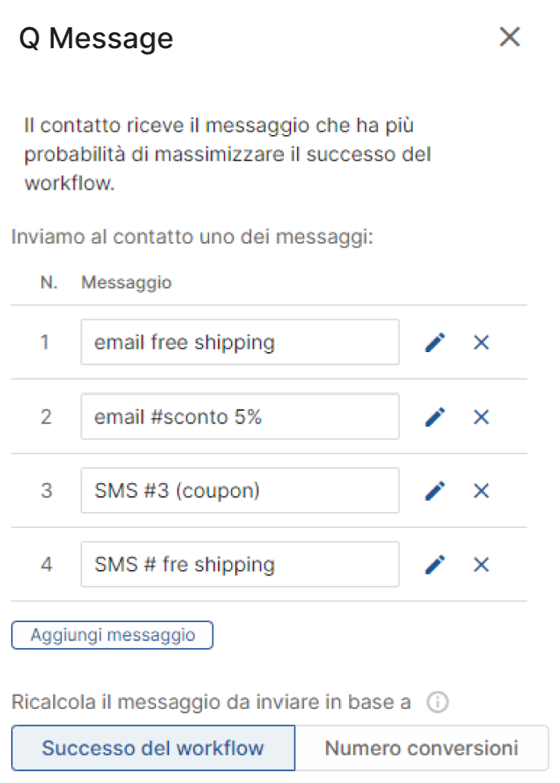Click the 'Q Message' panel title
Screen dimensions: 560x783
pos(96,39)
